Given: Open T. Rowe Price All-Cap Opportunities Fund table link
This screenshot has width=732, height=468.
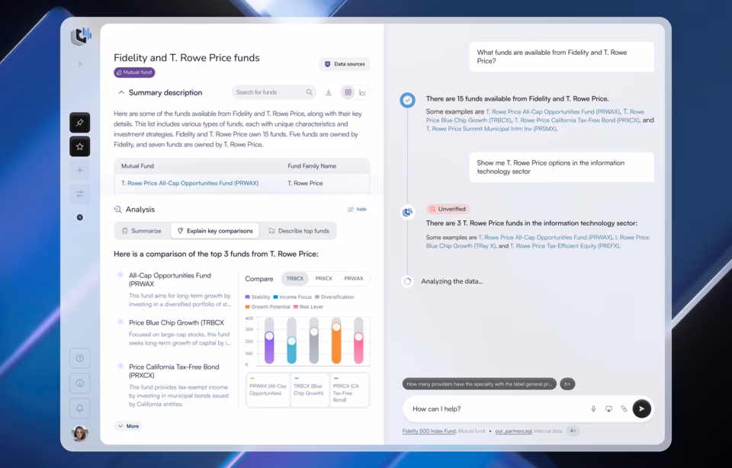Looking at the screenshot, I should pyautogui.click(x=190, y=184).
